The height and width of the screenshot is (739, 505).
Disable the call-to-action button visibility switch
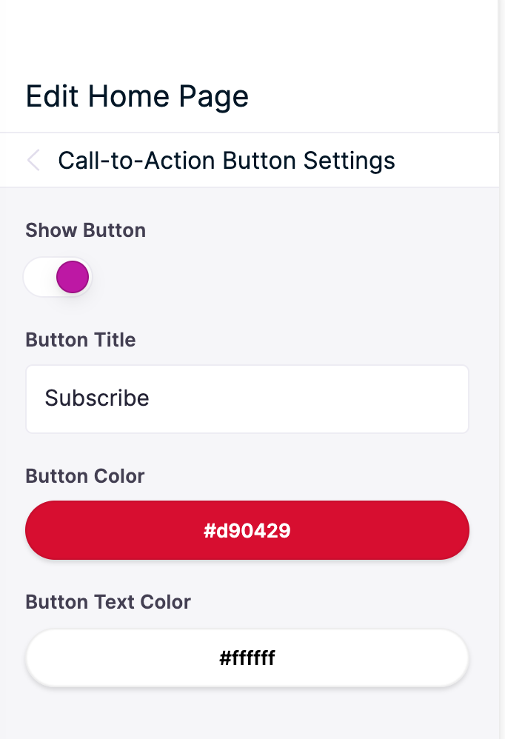tap(58, 277)
